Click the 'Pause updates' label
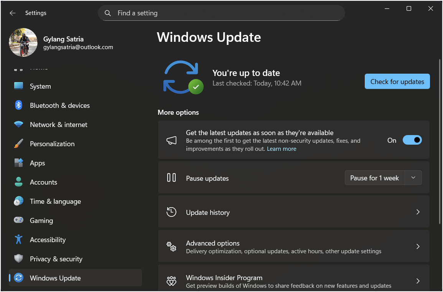443x292 pixels. (208, 178)
